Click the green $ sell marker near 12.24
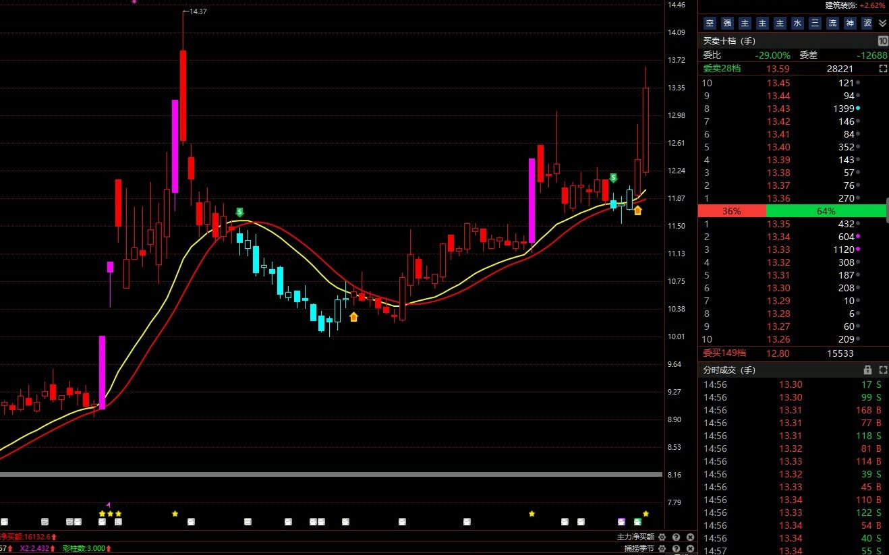The width and height of the screenshot is (889, 555). (613, 177)
